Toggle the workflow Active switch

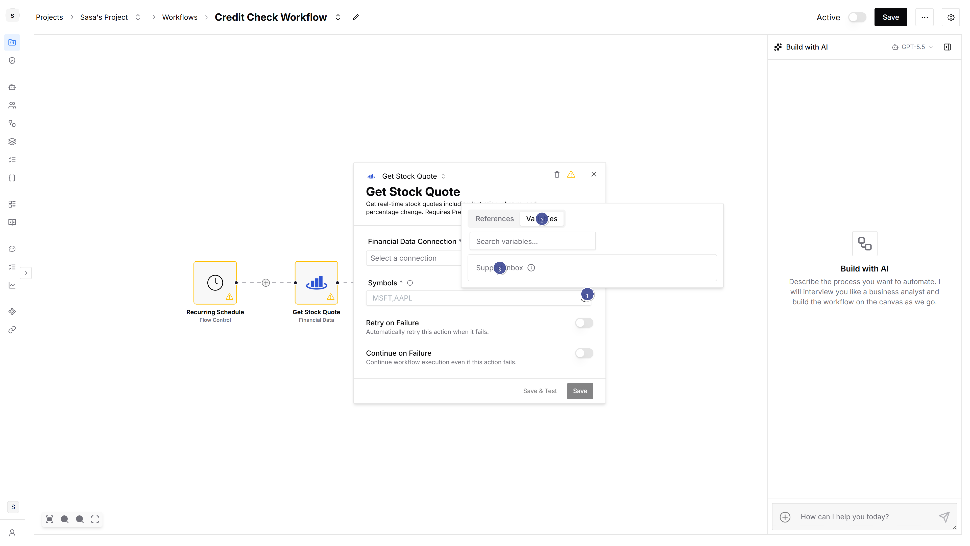point(857,17)
